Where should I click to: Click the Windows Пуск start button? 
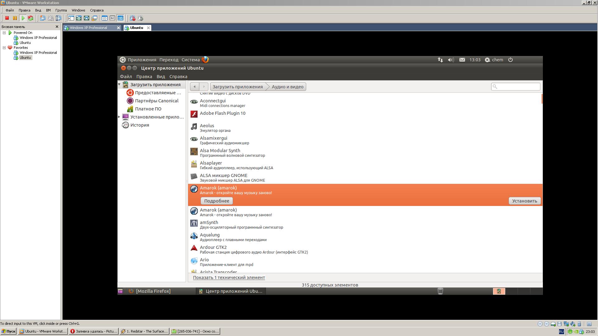8,331
